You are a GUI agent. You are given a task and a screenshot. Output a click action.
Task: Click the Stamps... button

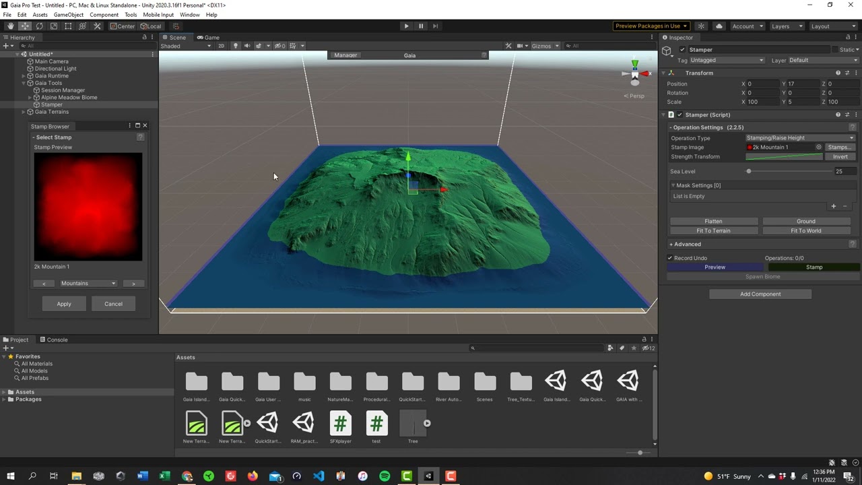840,148
